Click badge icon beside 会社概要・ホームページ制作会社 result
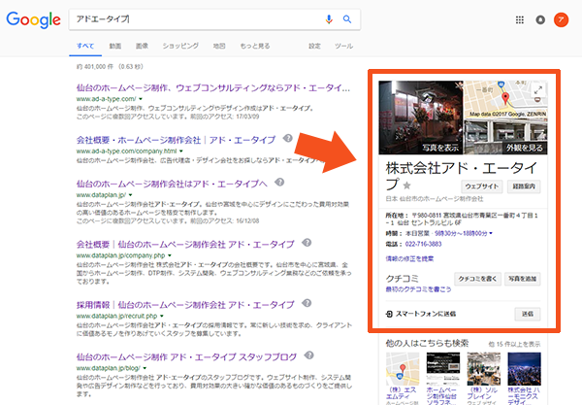The height and width of the screenshot is (405, 582). [288, 138]
